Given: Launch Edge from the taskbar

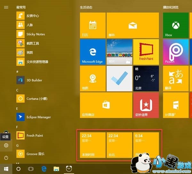Looking at the screenshot, I should [x=44, y=169].
